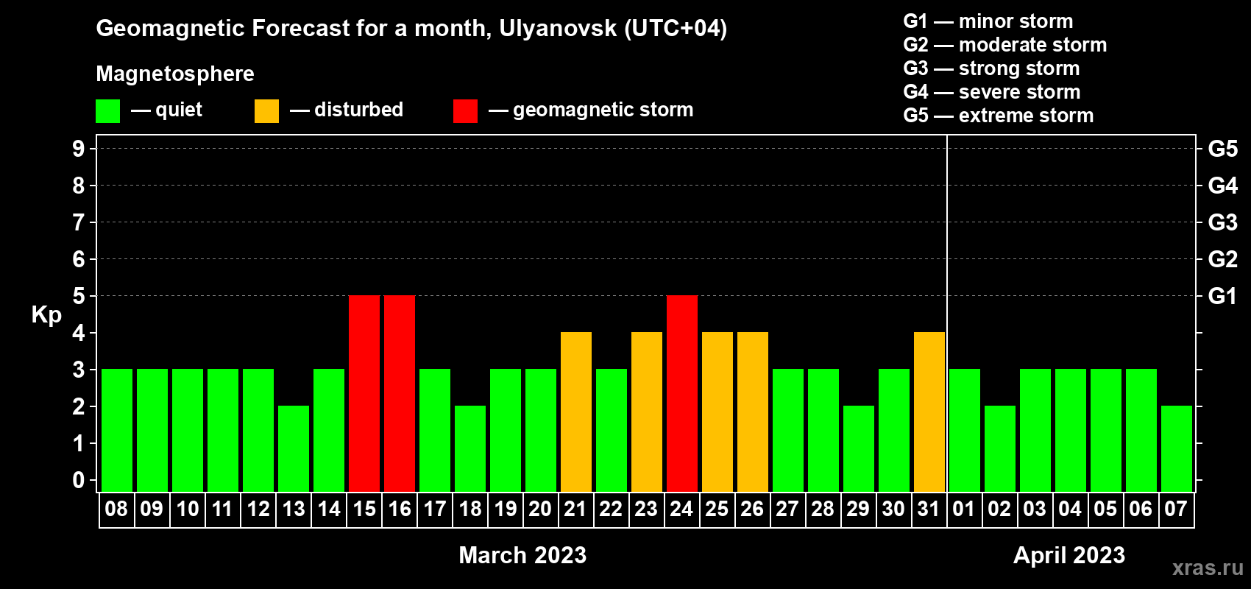Click date label 17 on the axis
This screenshot has height=589, width=1251.
(x=434, y=509)
